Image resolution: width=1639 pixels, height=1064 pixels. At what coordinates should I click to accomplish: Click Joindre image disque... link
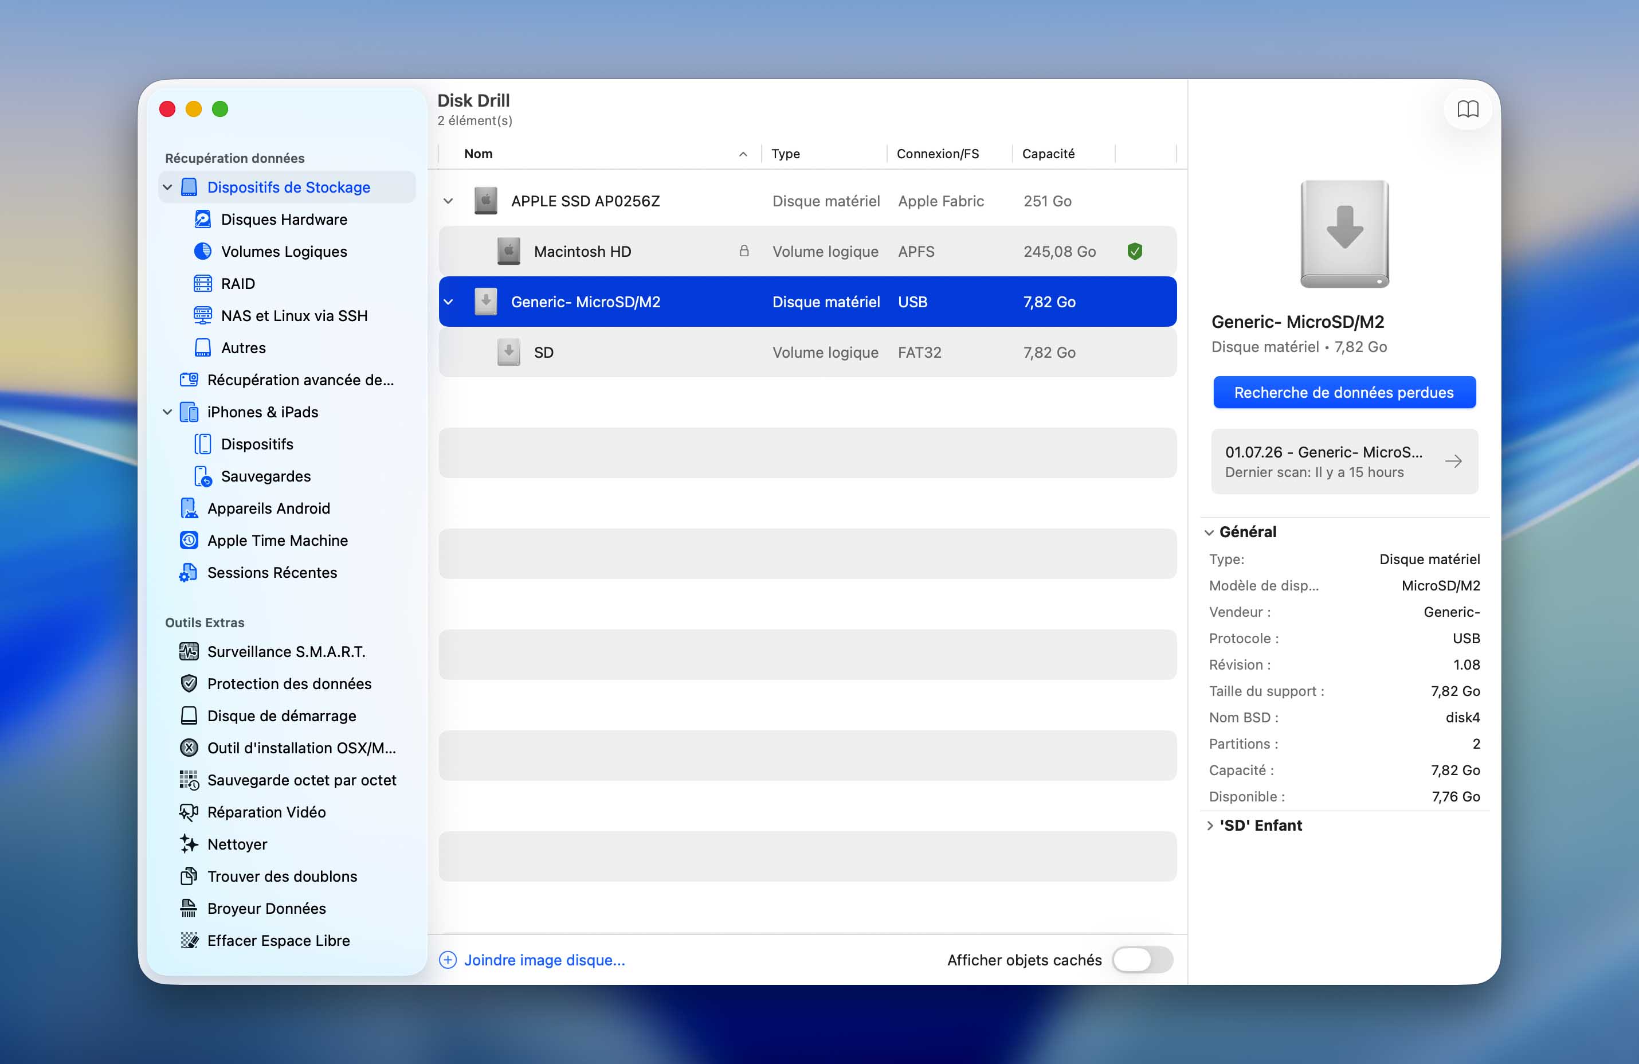coord(544,959)
